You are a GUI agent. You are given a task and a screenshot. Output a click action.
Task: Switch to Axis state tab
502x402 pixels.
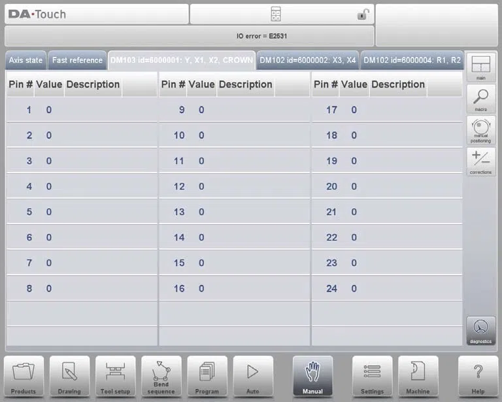(x=25, y=60)
